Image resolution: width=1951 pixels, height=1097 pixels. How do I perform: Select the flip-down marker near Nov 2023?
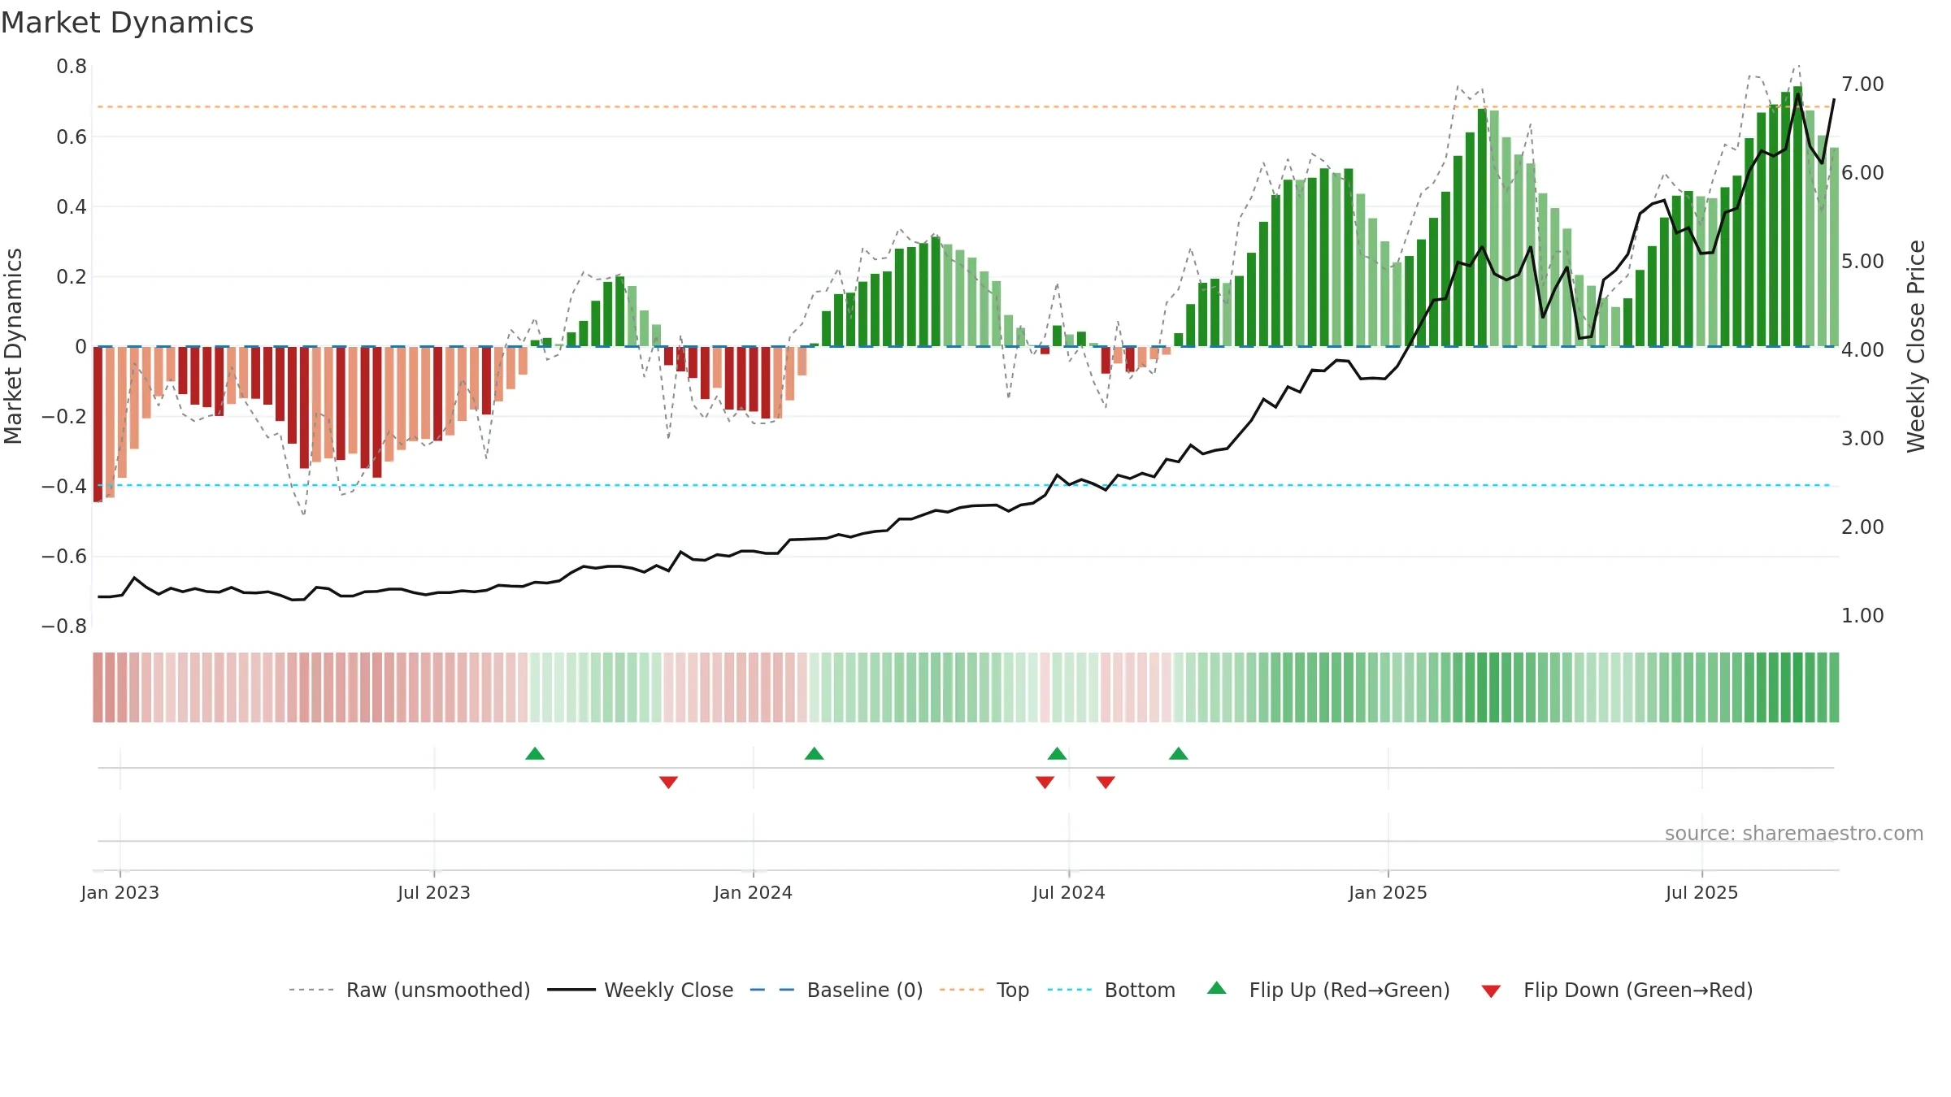668,783
